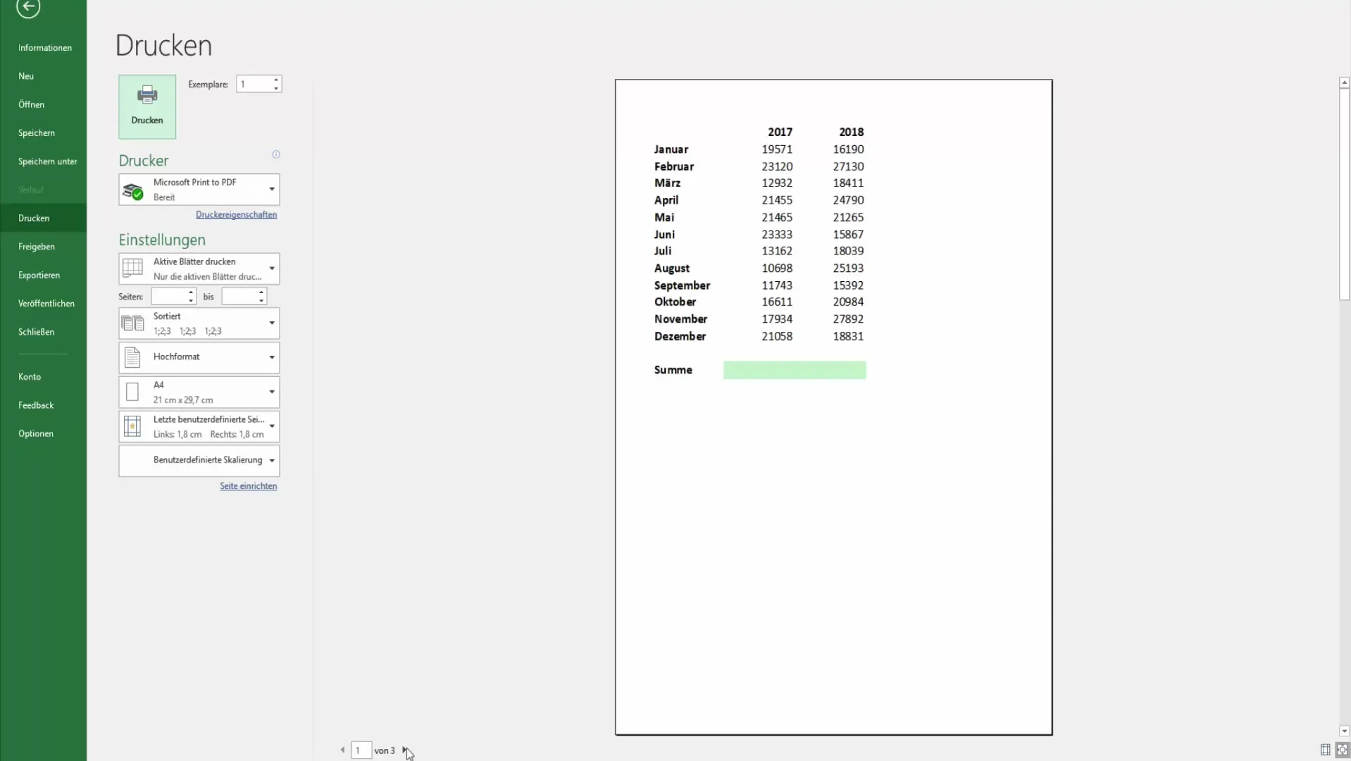This screenshot has width=1351, height=761.
Task: Click the custom margins icon
Action: (x=132, y=426)
